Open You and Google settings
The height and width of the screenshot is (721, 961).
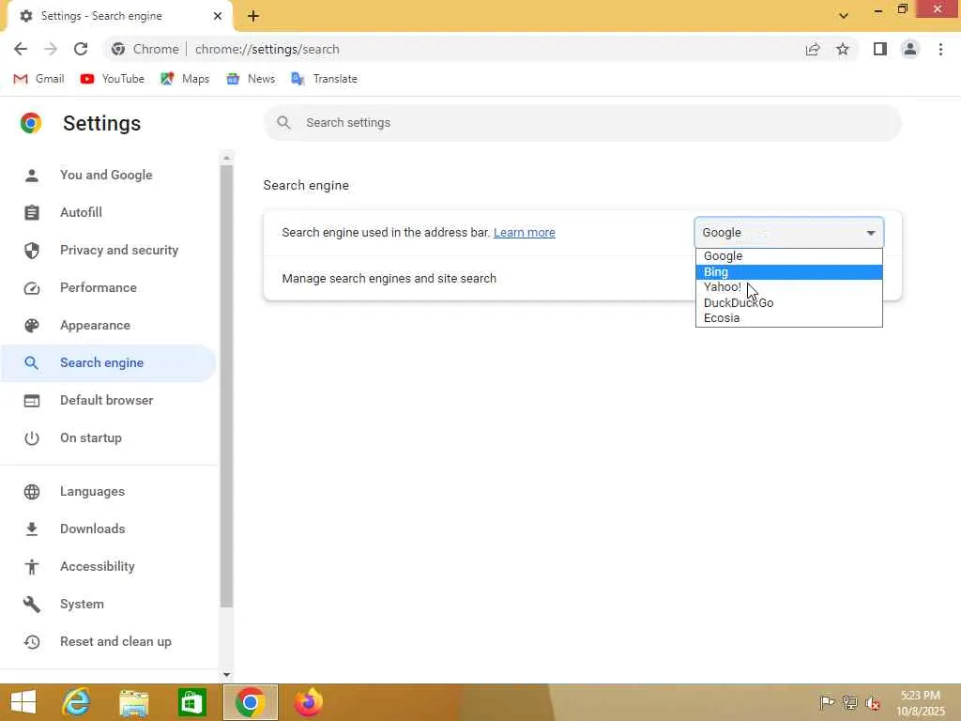[108, 175]
